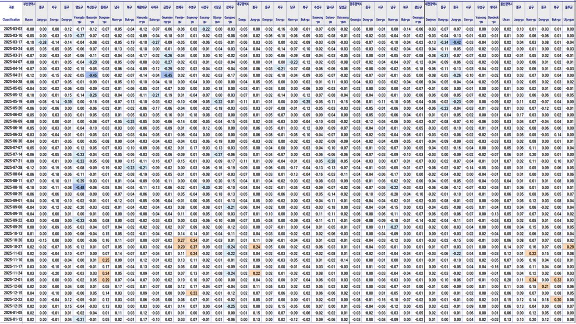Select the 2025-06-30 date cell
This screenshot has height=324, width=576.
tap(11, 141)
